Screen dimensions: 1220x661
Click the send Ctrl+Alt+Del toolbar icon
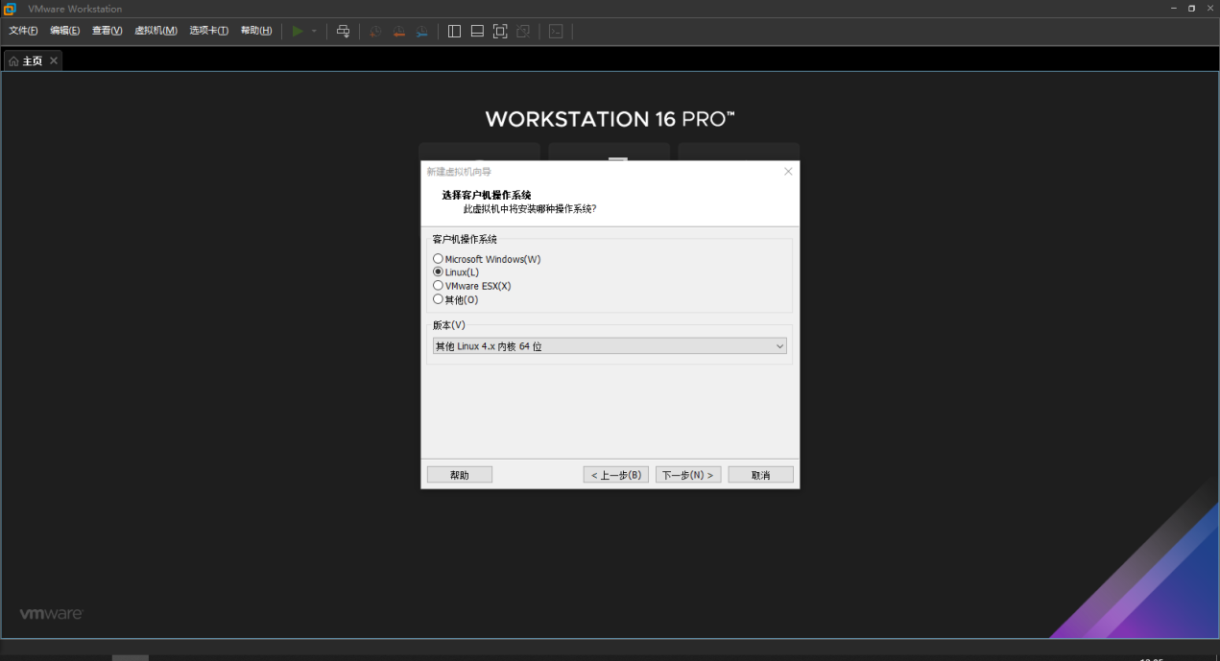[343, 31]
